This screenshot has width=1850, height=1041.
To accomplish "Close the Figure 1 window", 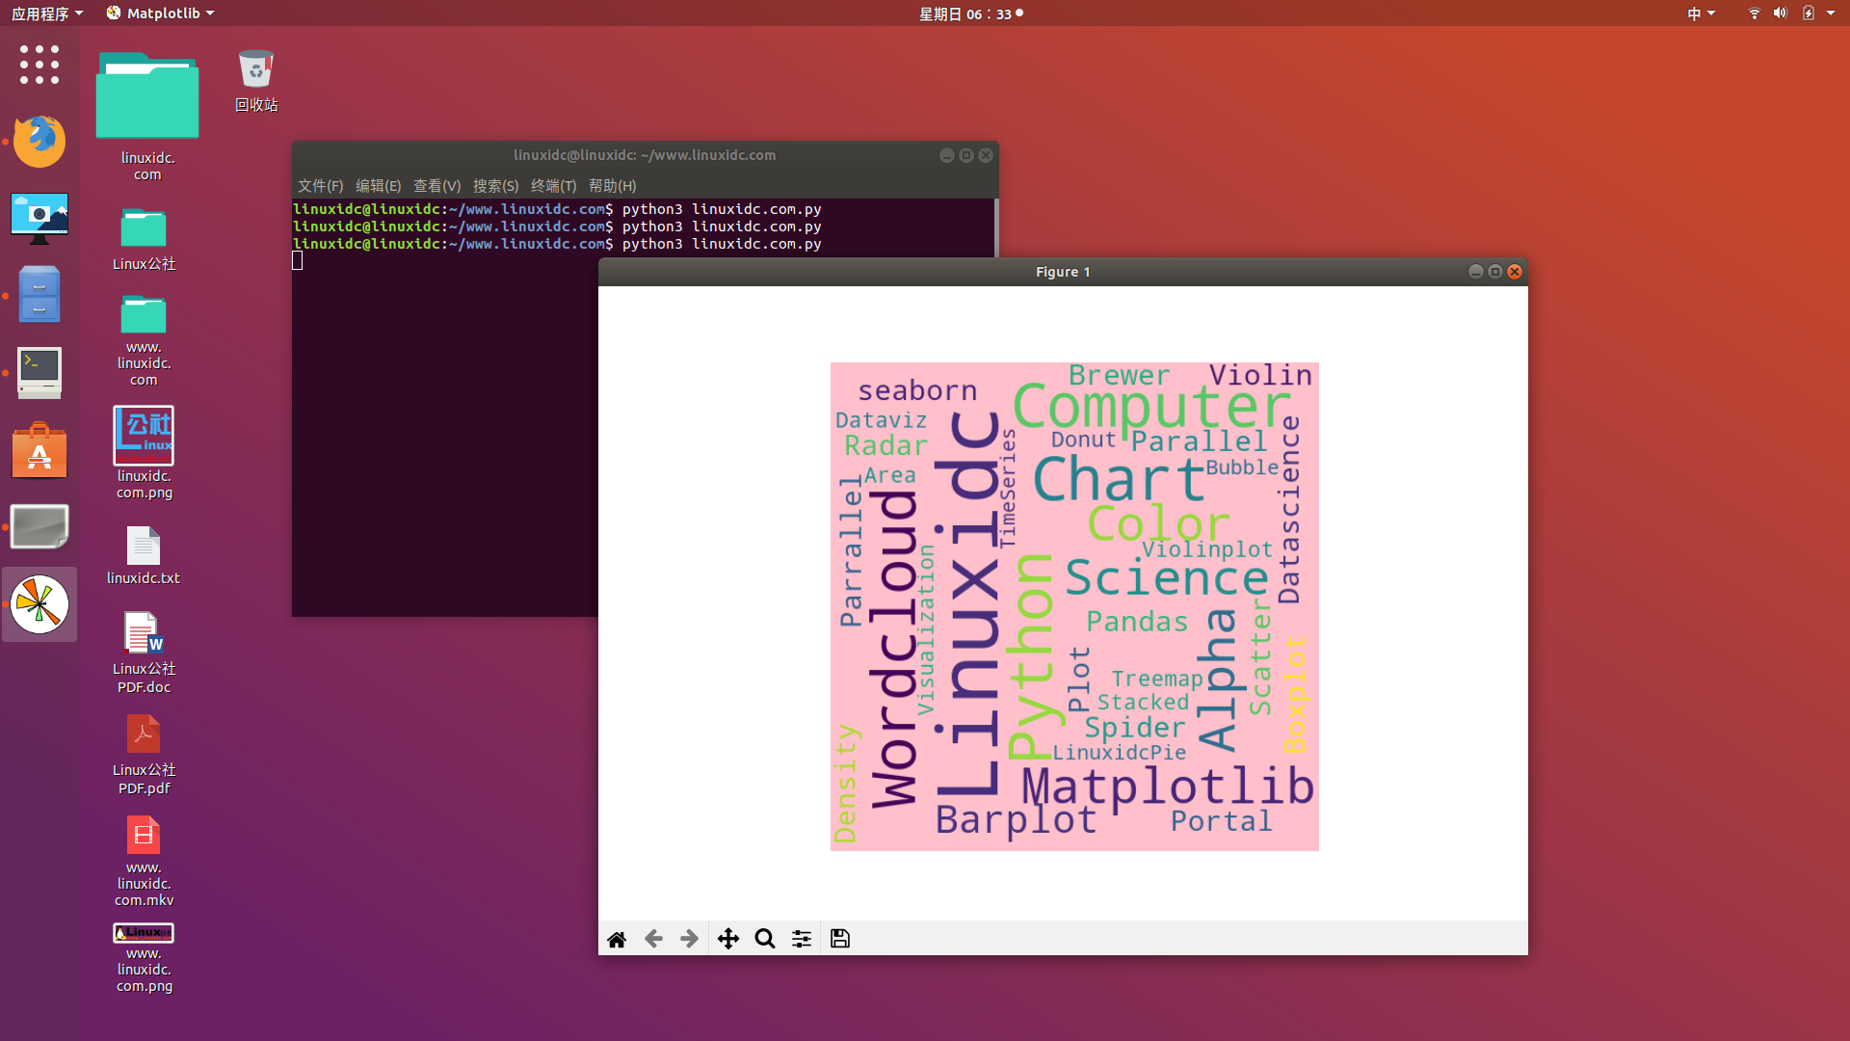I will pos(1515,272).
